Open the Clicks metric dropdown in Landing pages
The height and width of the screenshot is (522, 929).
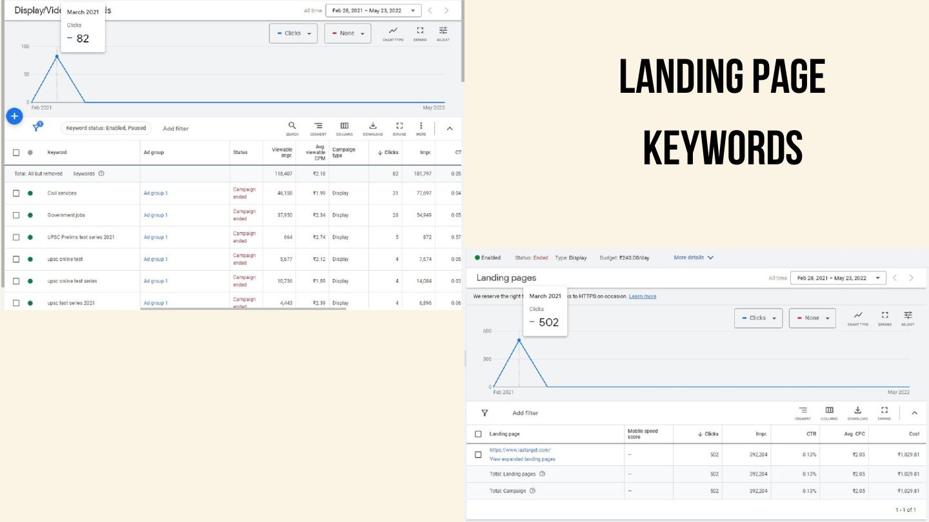pos(759,318)
